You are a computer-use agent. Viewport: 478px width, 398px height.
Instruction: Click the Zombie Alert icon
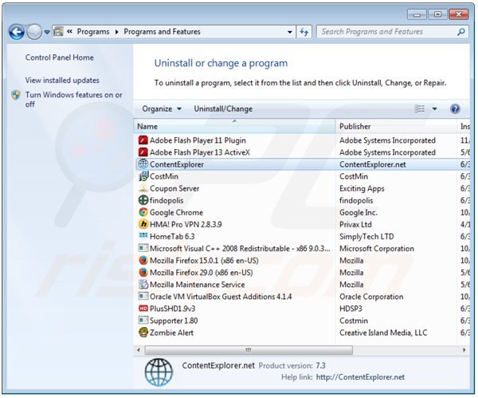click(x=143, y=333)
